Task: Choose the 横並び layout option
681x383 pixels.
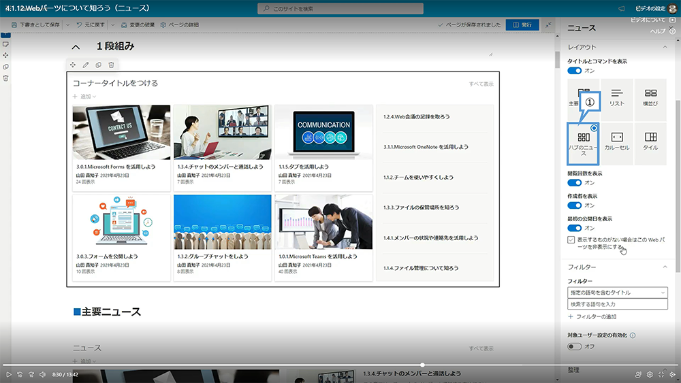Action: pyautogui.click(x=650, y=99)
